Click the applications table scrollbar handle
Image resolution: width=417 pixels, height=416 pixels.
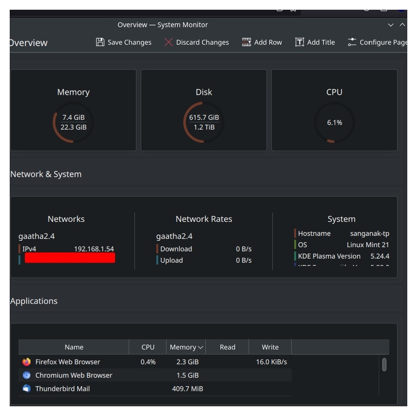point(384,365)
